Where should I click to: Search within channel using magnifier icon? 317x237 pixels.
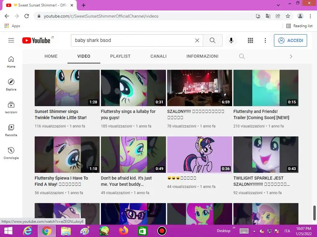[x=242, y=56]
